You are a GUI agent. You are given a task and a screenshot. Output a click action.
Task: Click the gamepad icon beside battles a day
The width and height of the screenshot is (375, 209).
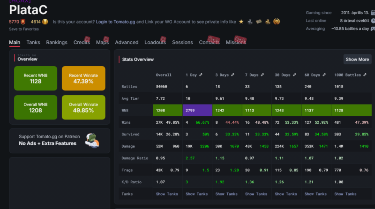click(x=373, y=29)
